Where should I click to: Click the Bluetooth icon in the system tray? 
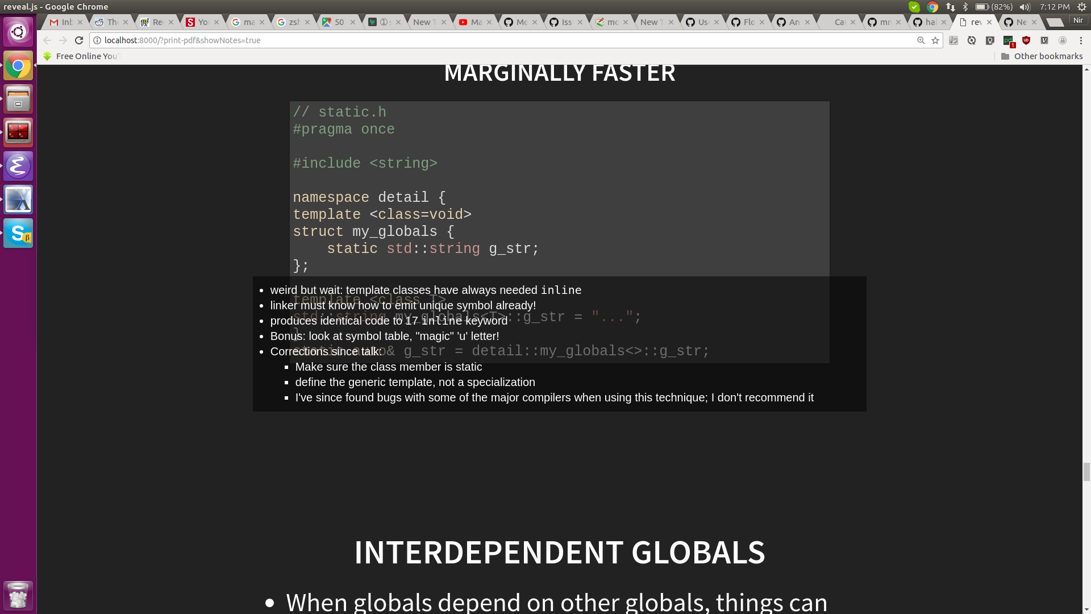[x=965, y=7]
